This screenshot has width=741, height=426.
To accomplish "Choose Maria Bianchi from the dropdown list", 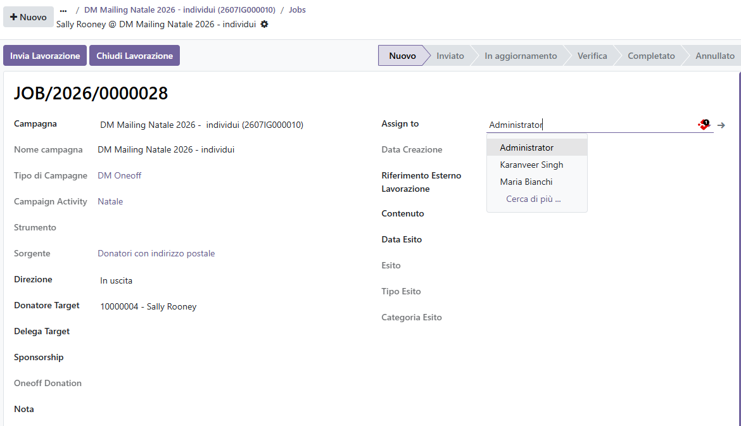I will pos(537,182).
